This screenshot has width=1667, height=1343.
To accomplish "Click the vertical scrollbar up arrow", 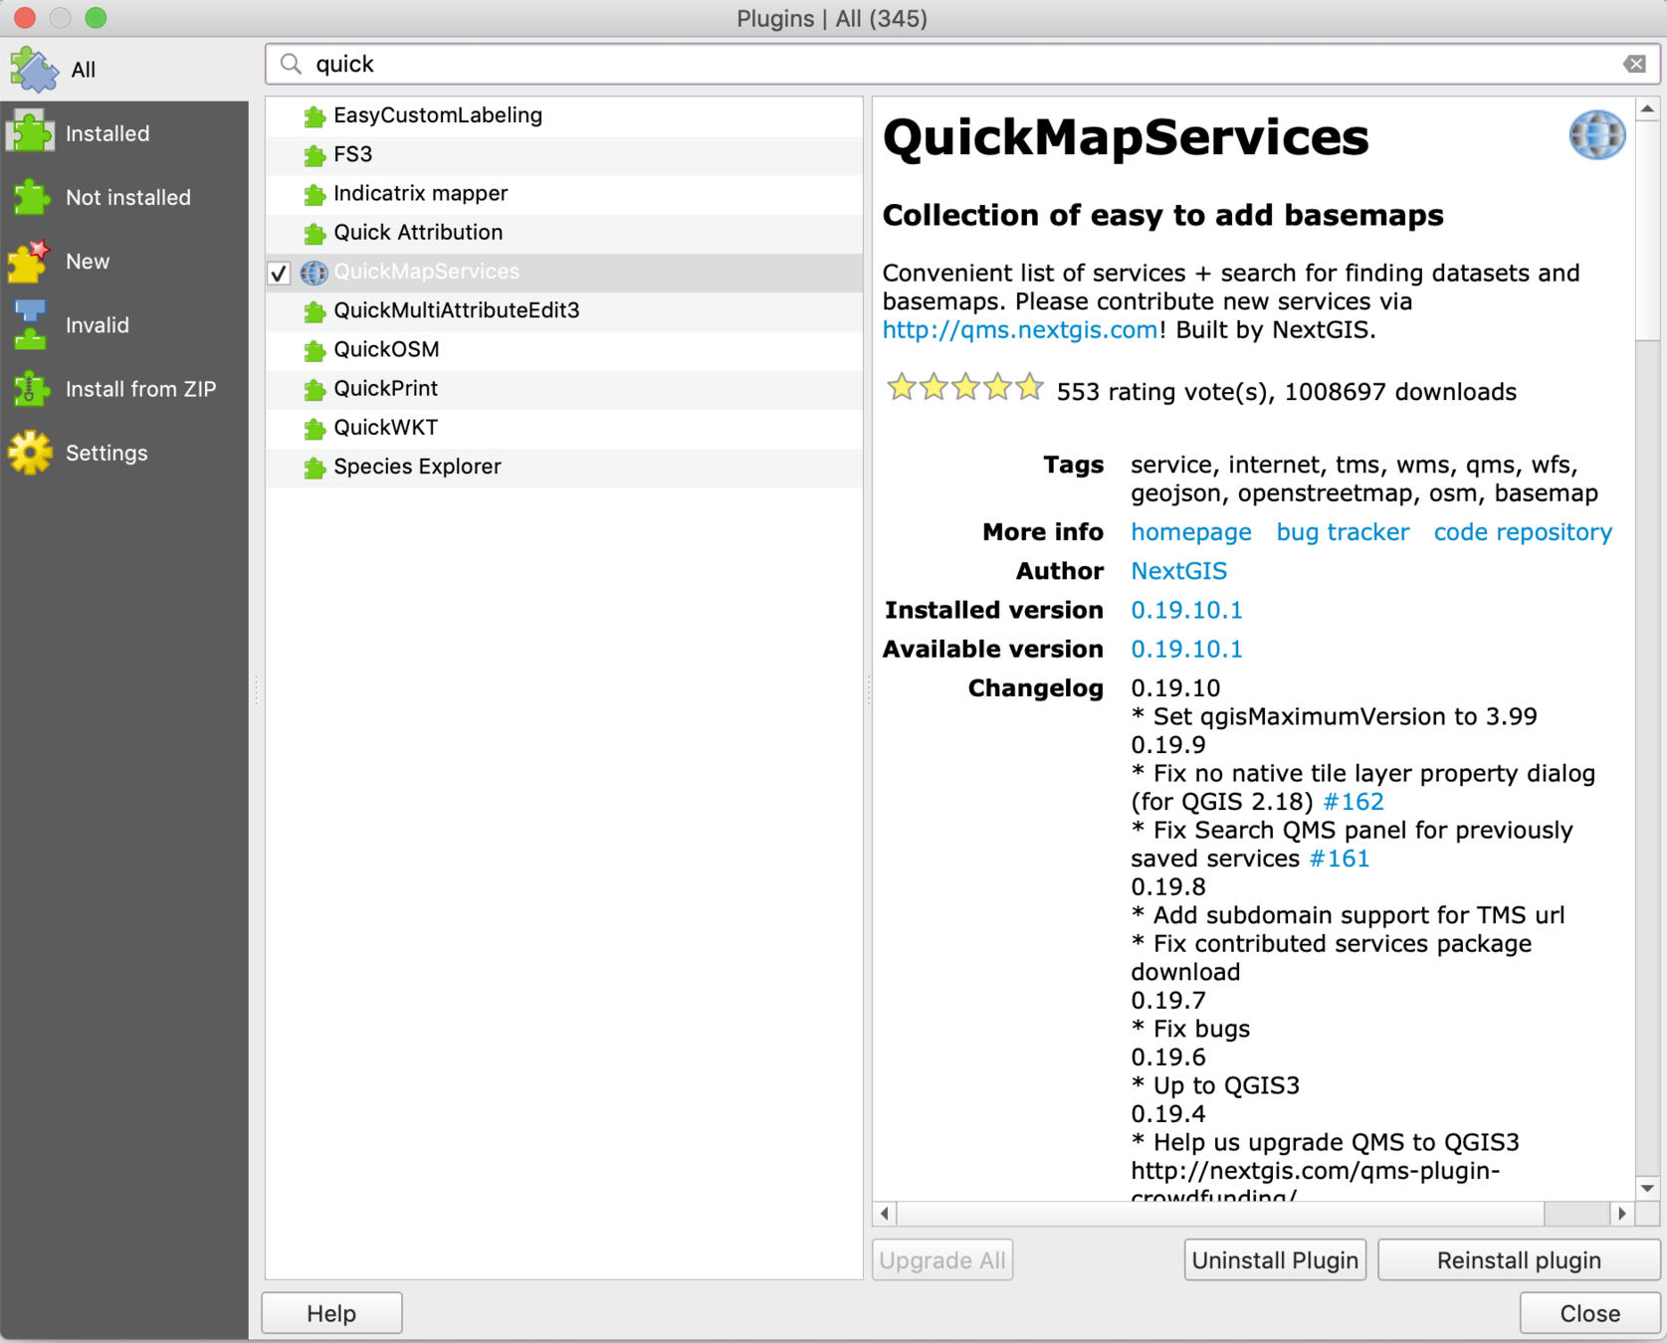I will point(1647,108).
